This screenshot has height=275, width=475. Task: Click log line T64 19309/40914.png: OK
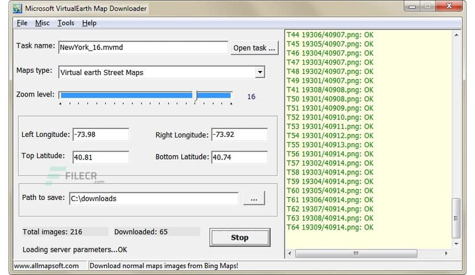(x=330, y=227)
